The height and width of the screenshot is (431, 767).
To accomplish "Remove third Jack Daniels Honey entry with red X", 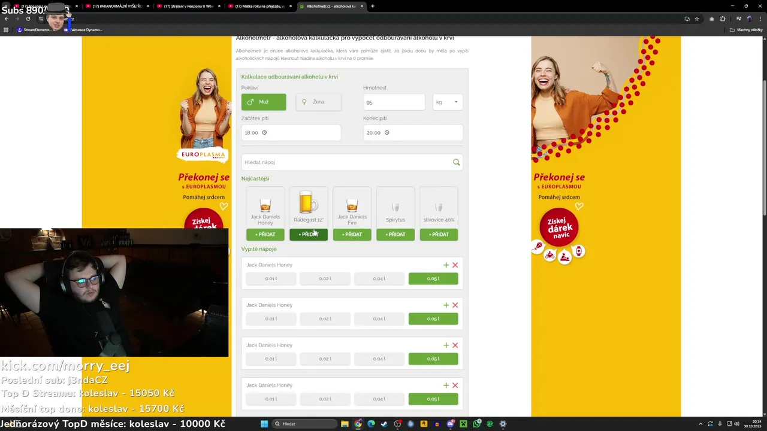I will pyautogui.click(x=455, y=345).
